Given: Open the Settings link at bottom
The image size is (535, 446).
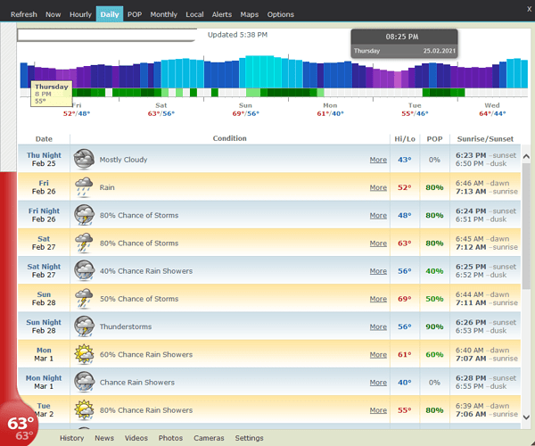Looking at the screenshot, I should (249, 438).
